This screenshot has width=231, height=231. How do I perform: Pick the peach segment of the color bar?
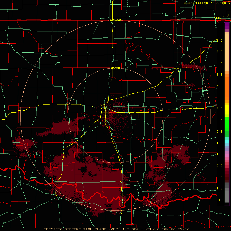tap(227, 53)
